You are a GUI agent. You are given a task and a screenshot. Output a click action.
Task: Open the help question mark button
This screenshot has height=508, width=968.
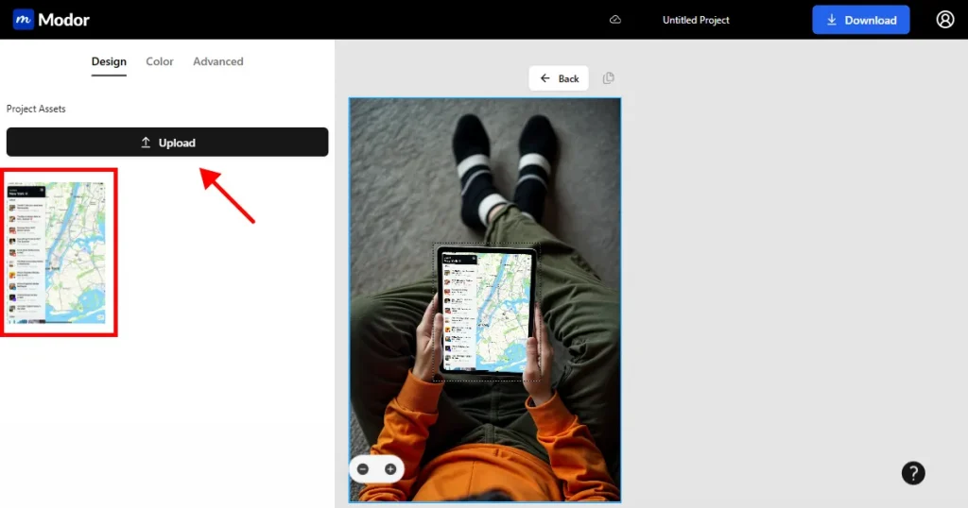click(x=913, y=473)
